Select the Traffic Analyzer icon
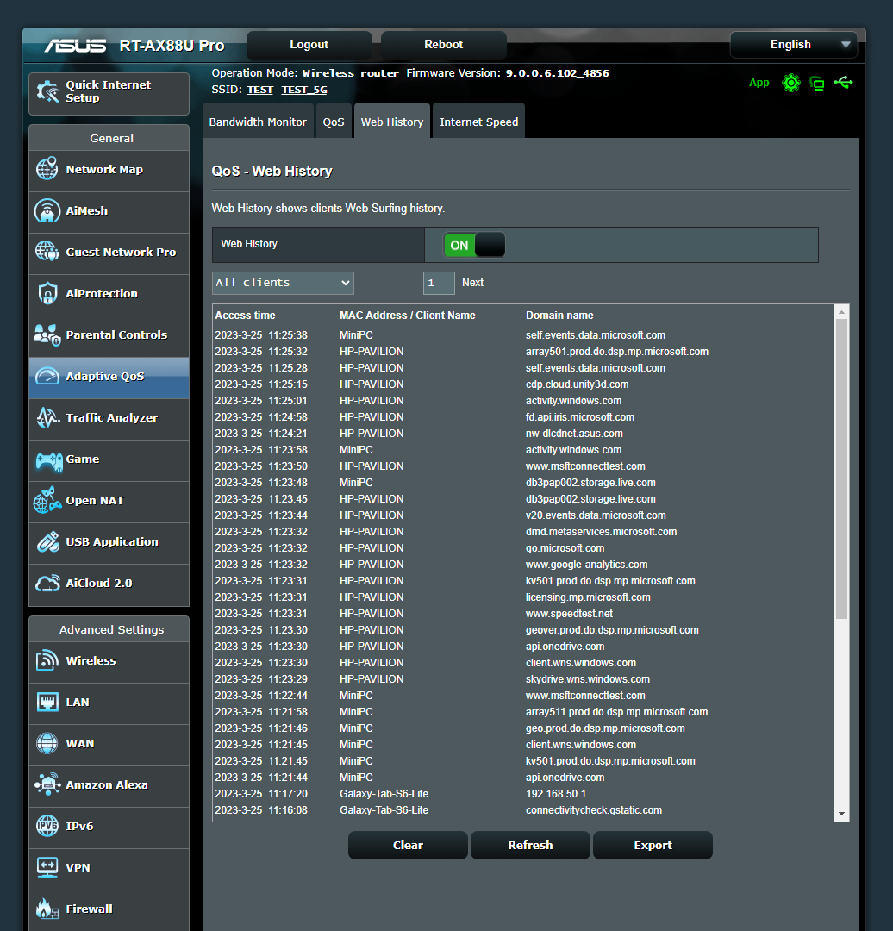The height and width of the screenshot is (931, 893). tap(47, 418)
